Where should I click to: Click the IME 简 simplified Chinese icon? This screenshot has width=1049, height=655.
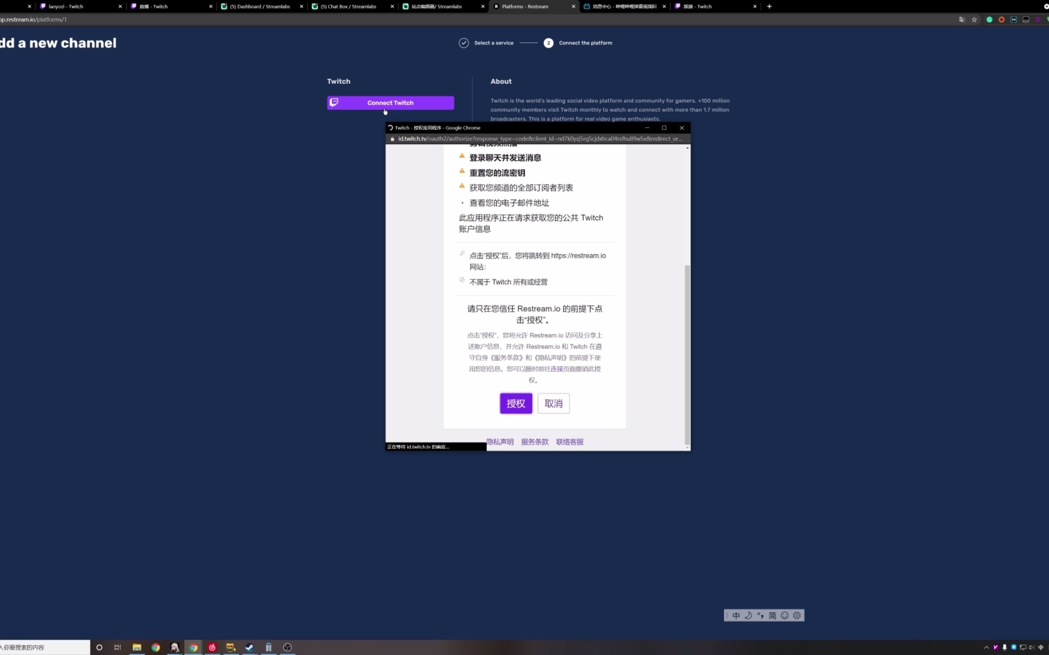(772, 616)
